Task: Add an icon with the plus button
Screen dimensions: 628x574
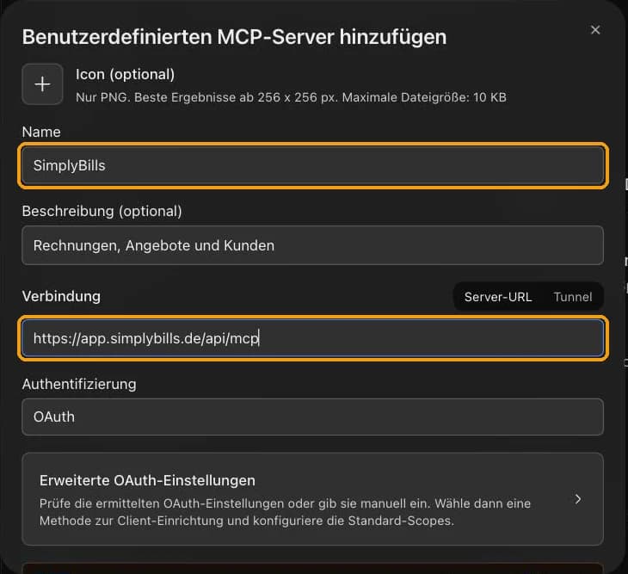Action: (42, 84)
